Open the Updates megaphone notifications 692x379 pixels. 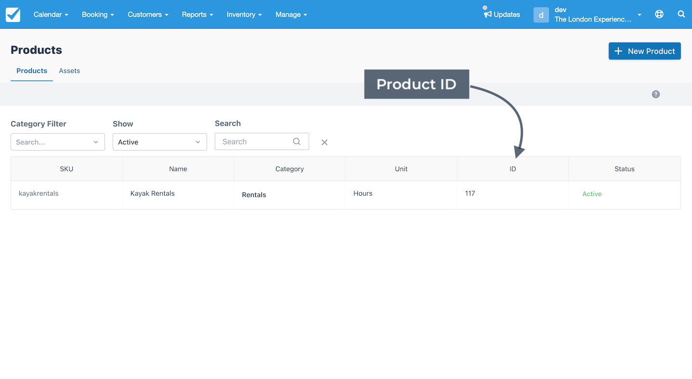pyautogui.click(x=502, y=14)
